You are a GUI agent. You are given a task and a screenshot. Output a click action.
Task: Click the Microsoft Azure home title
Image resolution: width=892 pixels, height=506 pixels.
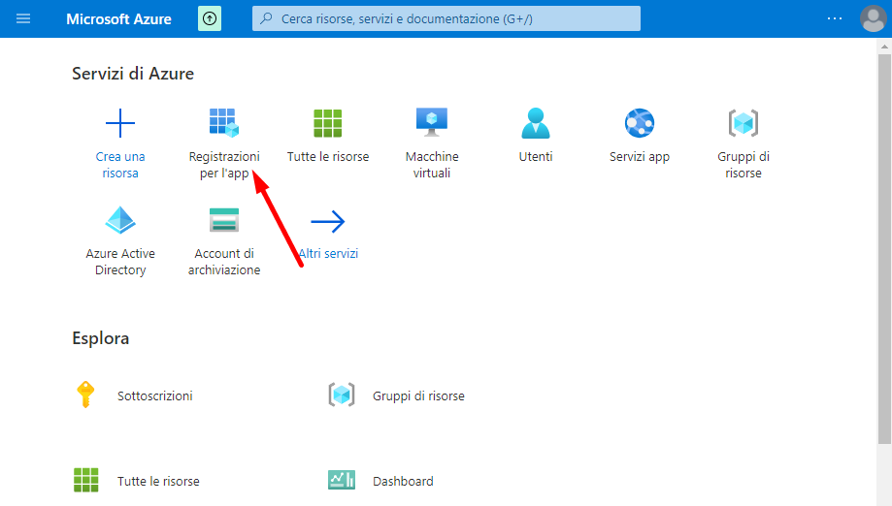tap(118, 18)
